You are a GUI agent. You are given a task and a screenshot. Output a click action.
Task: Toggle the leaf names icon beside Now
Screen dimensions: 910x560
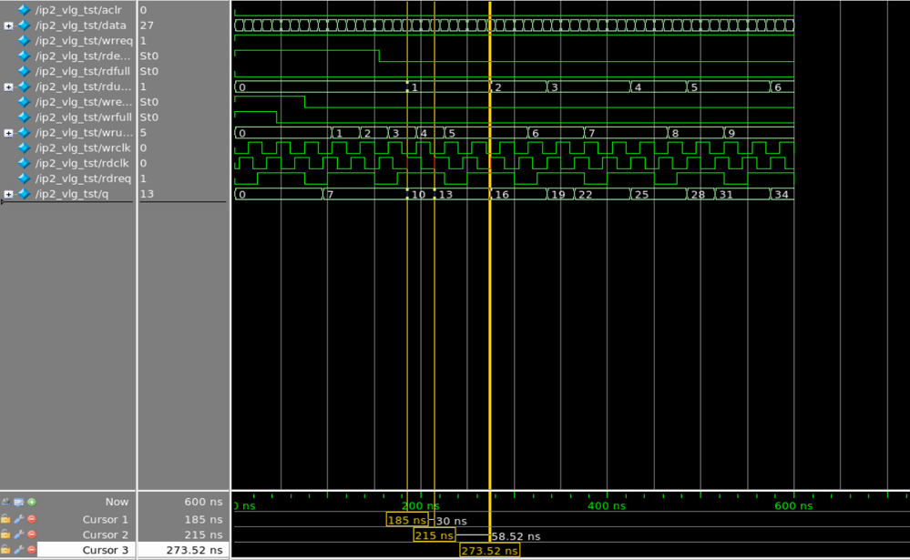[5, 502]
